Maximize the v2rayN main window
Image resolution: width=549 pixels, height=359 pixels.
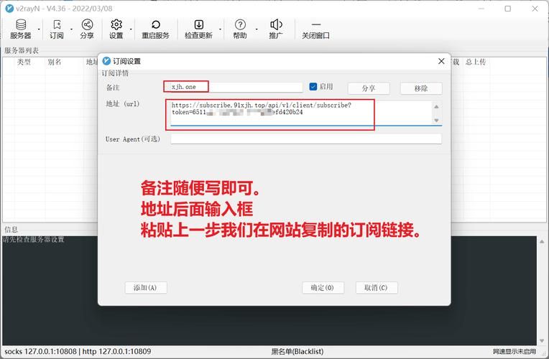click(508, 9)
